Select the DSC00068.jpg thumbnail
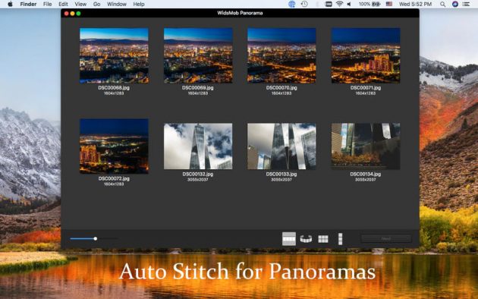 coord(114,55)
